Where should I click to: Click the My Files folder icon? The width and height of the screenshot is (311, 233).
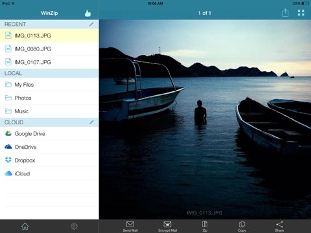8,85
